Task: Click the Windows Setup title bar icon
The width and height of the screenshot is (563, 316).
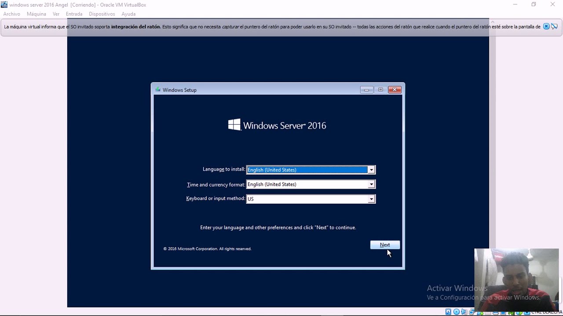Action: (x=158, y=90)
